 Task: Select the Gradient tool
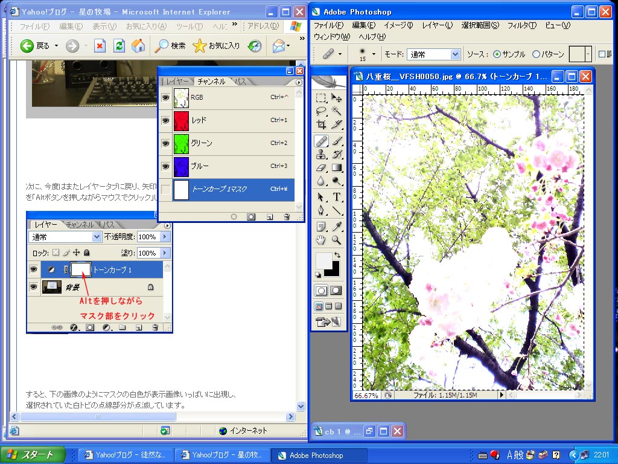(x=336, y=168)
